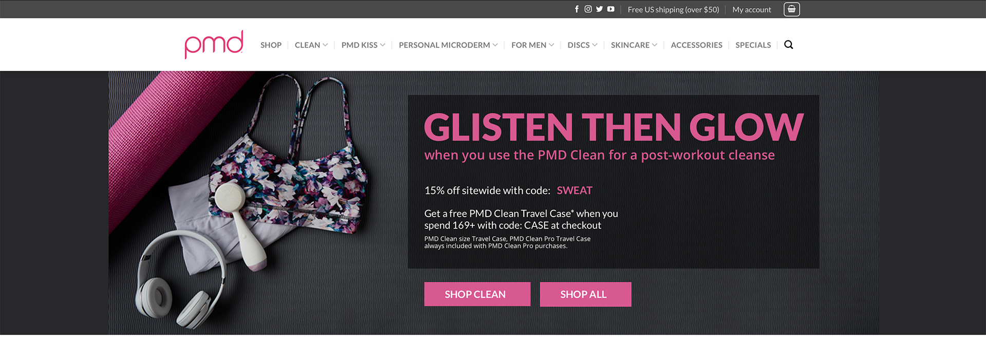Open the PMD Facebook page icon
Viewport: 986px width, 346px height.
click(577, 9)
